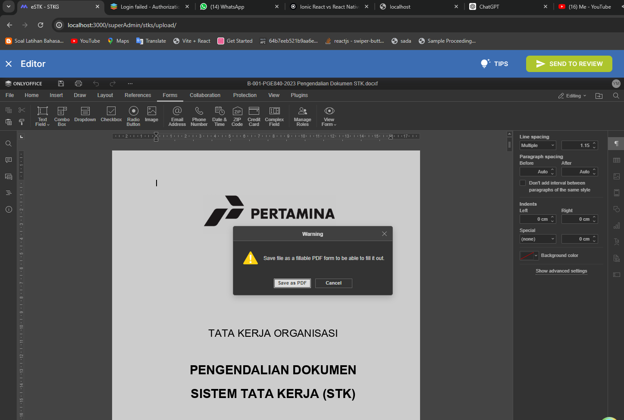Click the browser address bar URL
This screenshot has width=624, height=420.
point(122,25)
